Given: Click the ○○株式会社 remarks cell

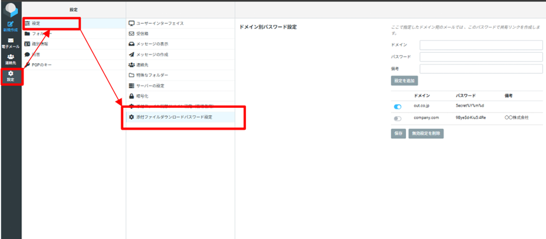Looking at the screenshot, I should point(517,118).
